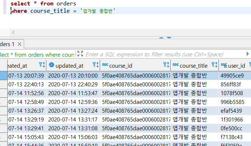Screen dimensions: 251x146
Task: Select cell 2020-07-14 15:06:03
Action: pyautogui.click(x=73, y=137)
